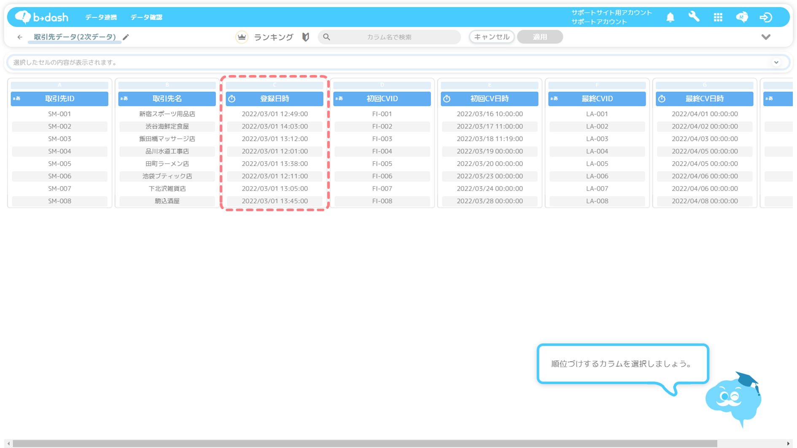
Task: Open the データ確認 menu
Action: point(146,17)
